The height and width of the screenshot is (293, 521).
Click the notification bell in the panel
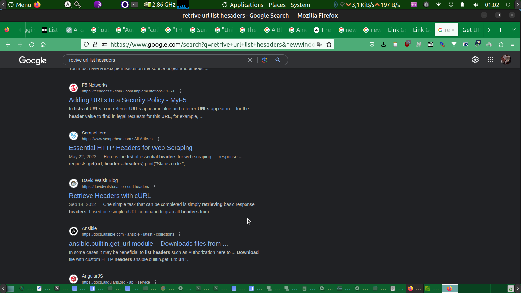pyautogui.click(x=451, y=5)
